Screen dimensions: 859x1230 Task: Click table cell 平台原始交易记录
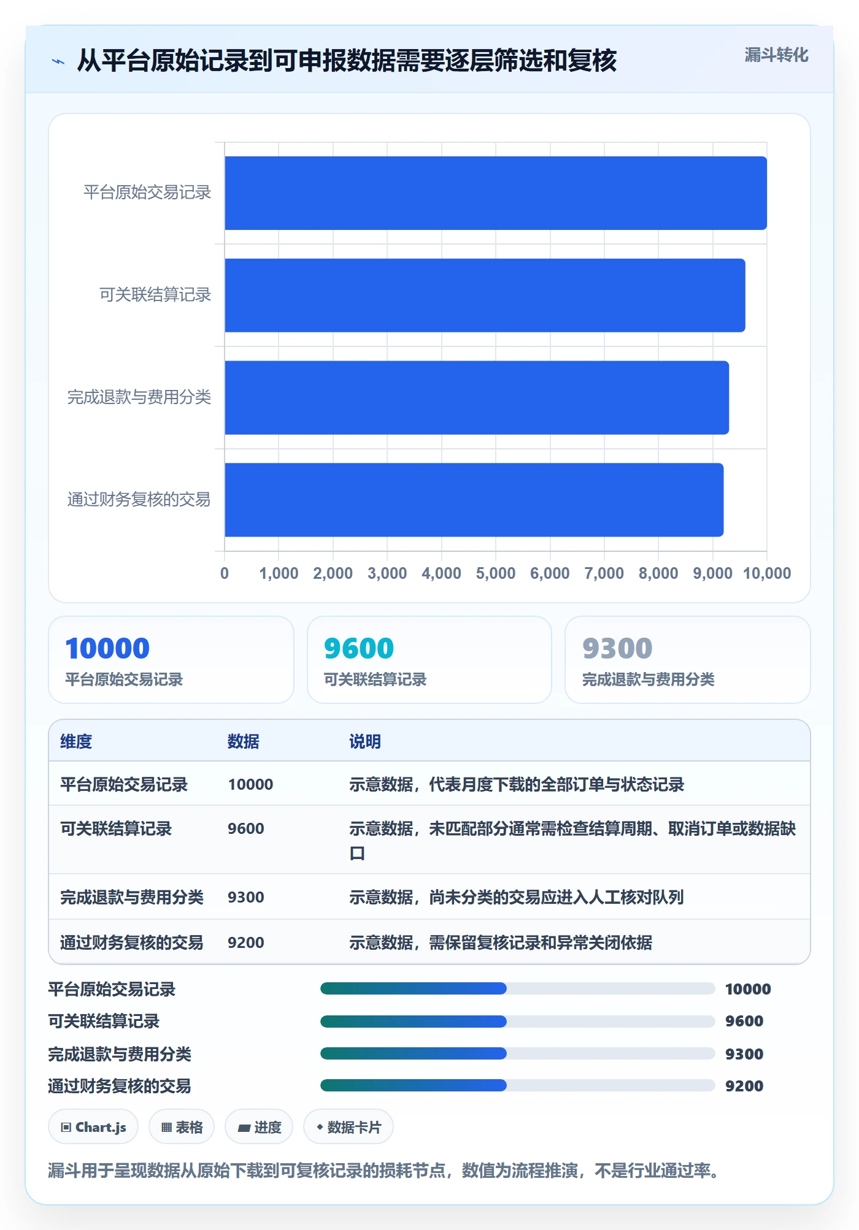pos(124,784)
